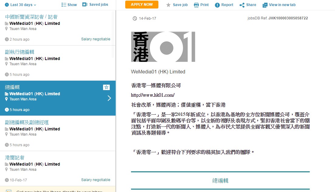Open the 中國新聞資深記者 / 記者 job listing
Image resolution: width=335 pixels, height=192 pixels.
31,17
